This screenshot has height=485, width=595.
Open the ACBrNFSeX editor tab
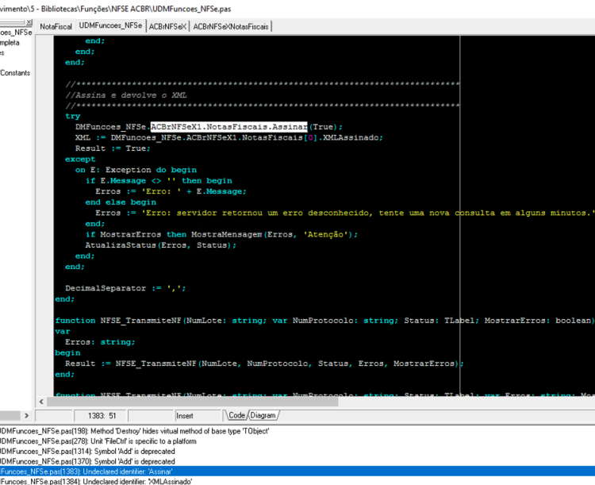(167, 26)
